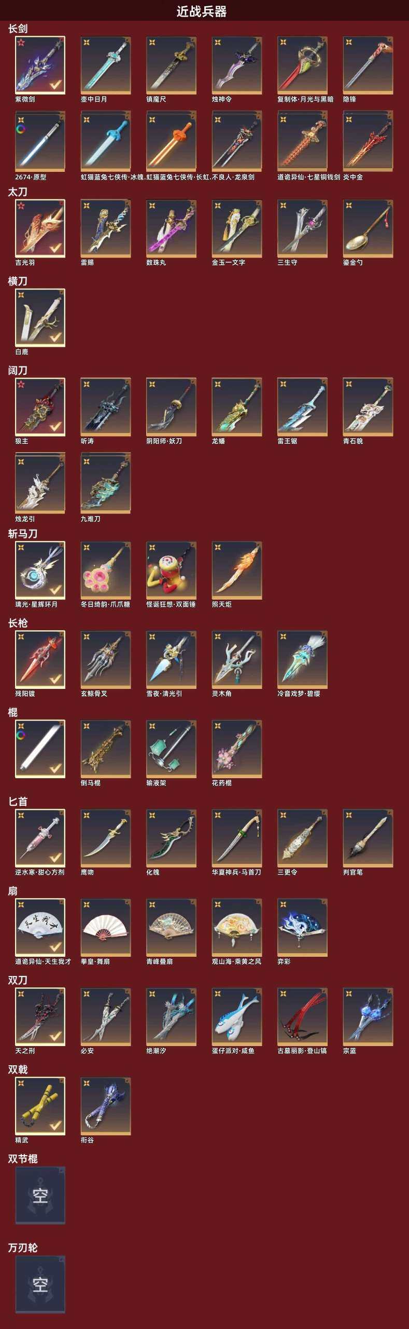The width and height of the screenshot is (409, 1329).
Task: Click the 白鹿 horizontal blade icon
Action: (x=40, y=318)
